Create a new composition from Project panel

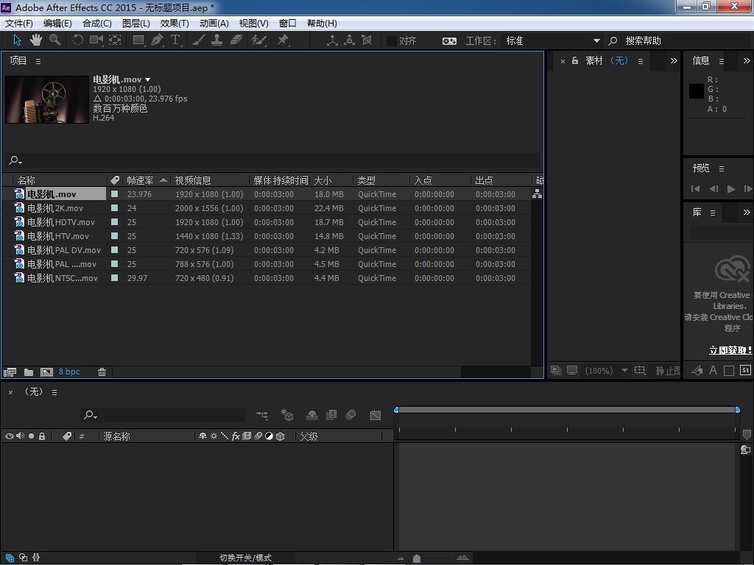[46, 372]
